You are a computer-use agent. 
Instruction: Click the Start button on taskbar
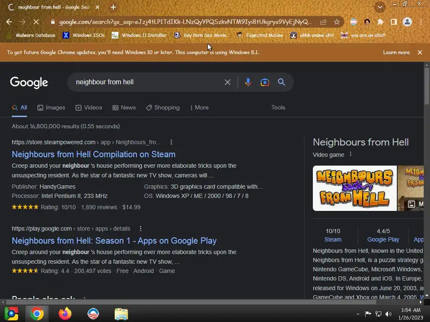(x=11, y=314)
